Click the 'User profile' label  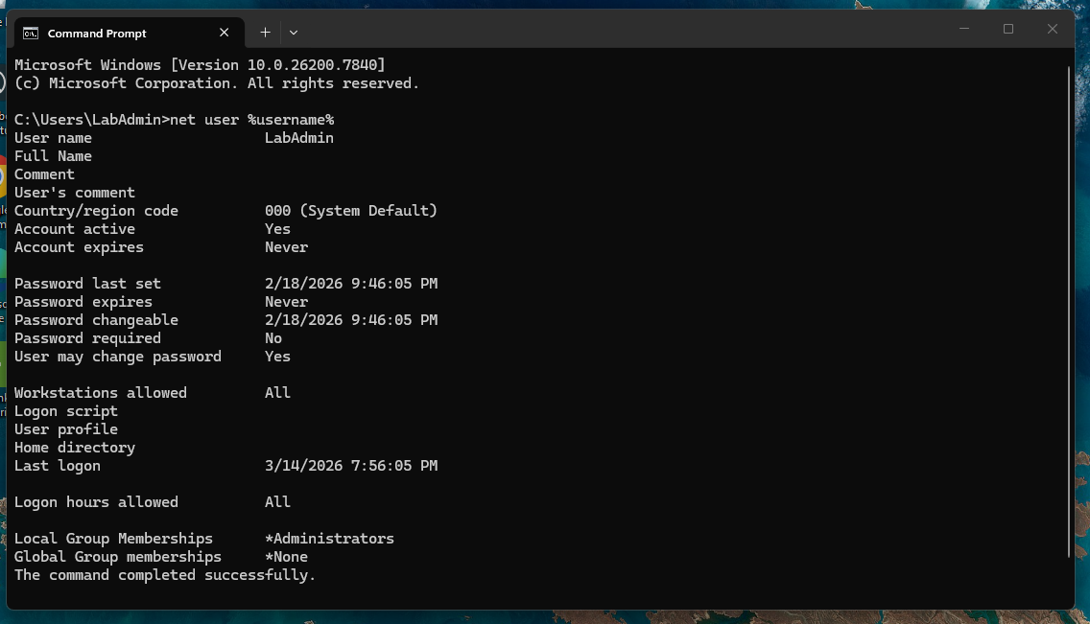[66, 429]
